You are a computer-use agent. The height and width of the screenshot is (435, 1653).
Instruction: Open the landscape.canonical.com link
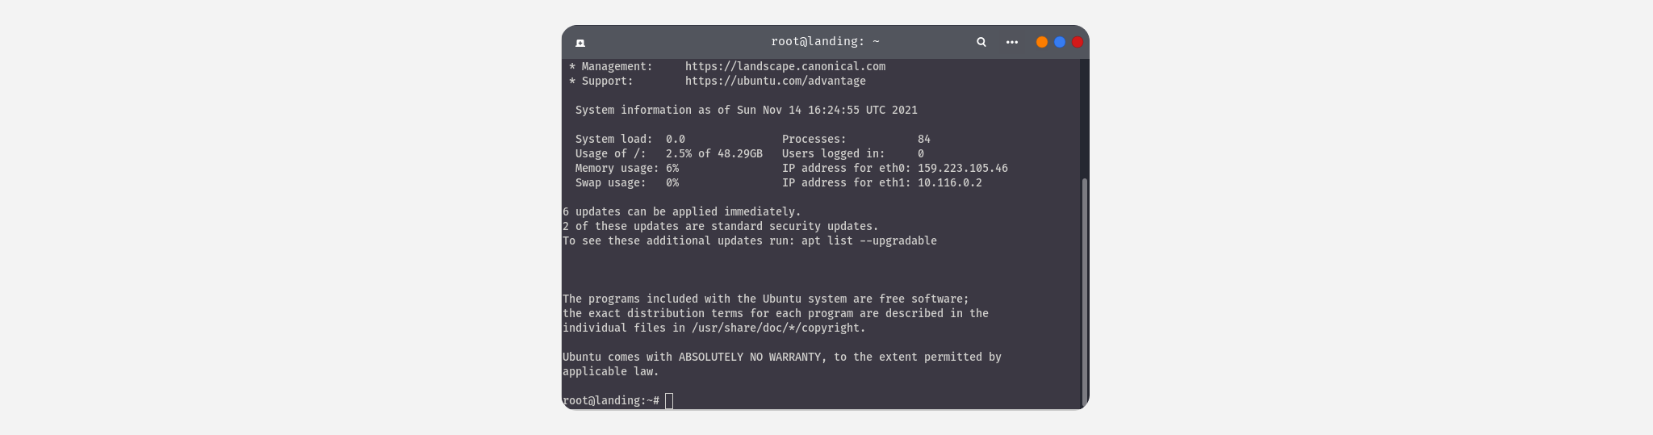click(785, 67)
